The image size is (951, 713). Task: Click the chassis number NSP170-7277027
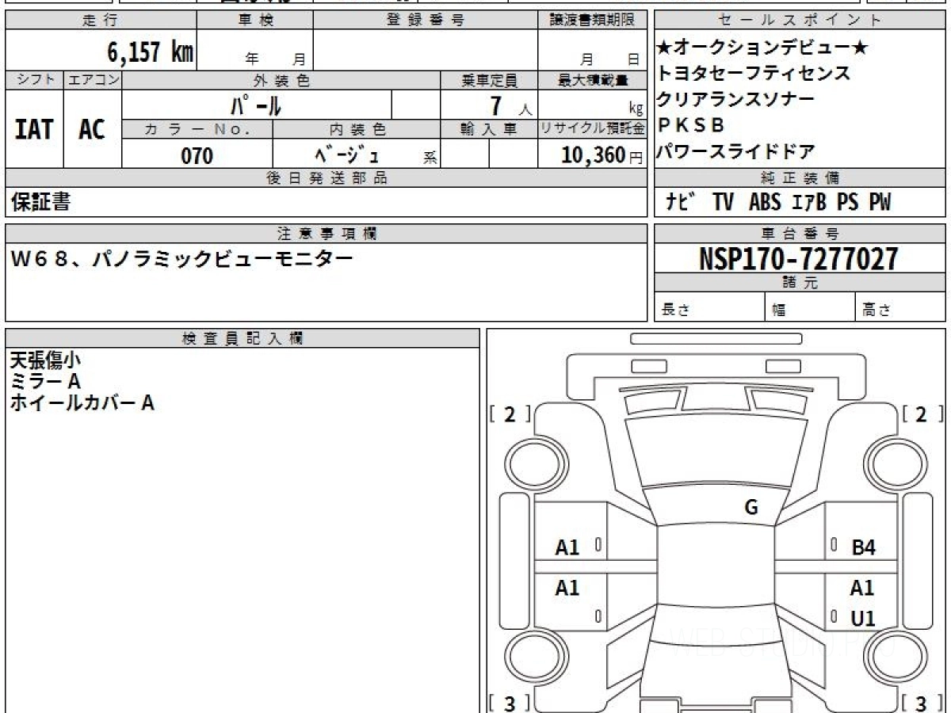point(800,258)
